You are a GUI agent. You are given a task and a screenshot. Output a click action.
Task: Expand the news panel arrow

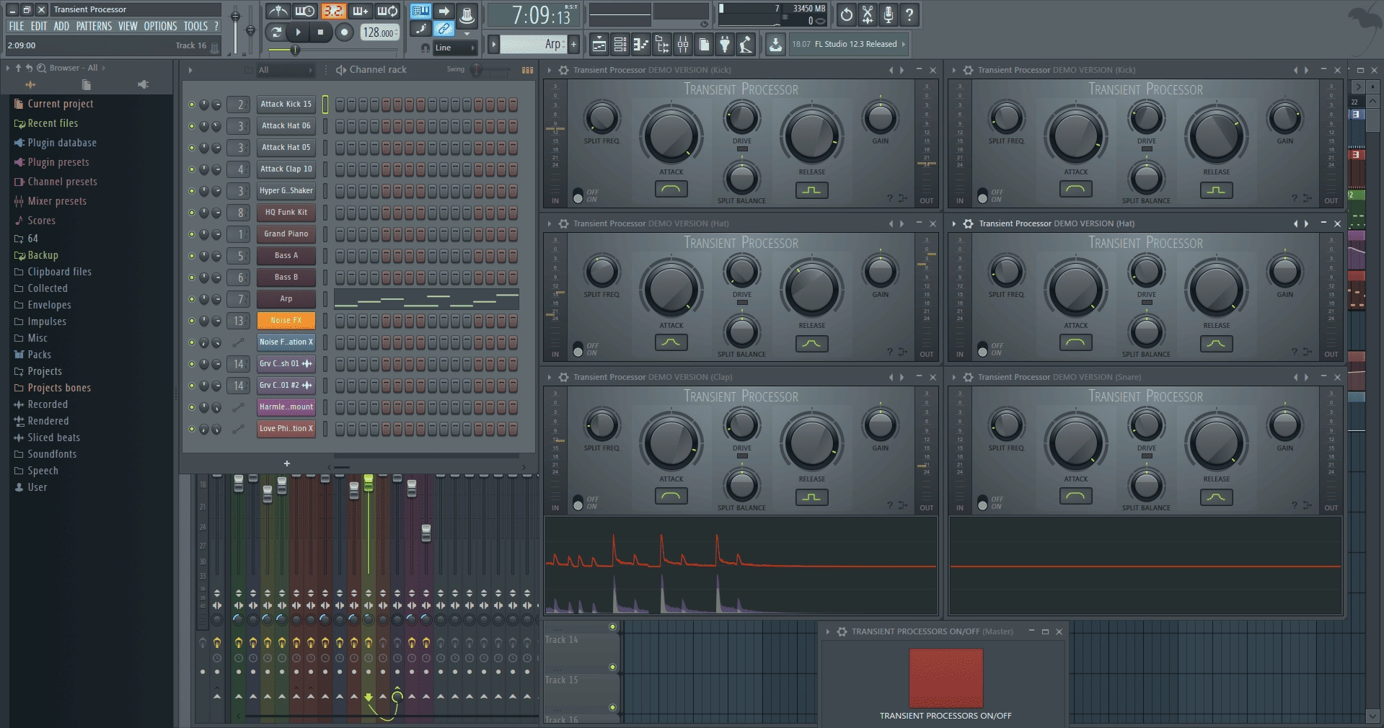tap(903, 44)
